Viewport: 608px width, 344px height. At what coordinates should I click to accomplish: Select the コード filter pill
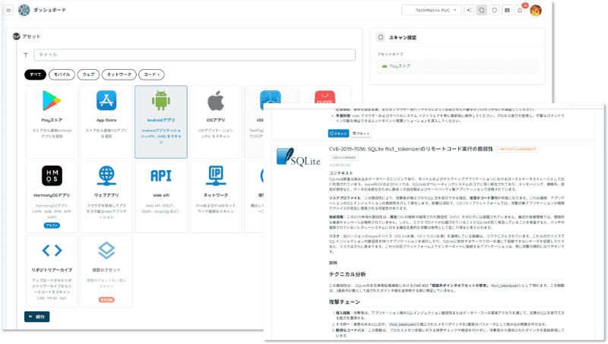(151, 74)
